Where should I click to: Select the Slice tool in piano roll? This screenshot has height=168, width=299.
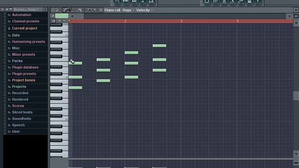[79, 10]
